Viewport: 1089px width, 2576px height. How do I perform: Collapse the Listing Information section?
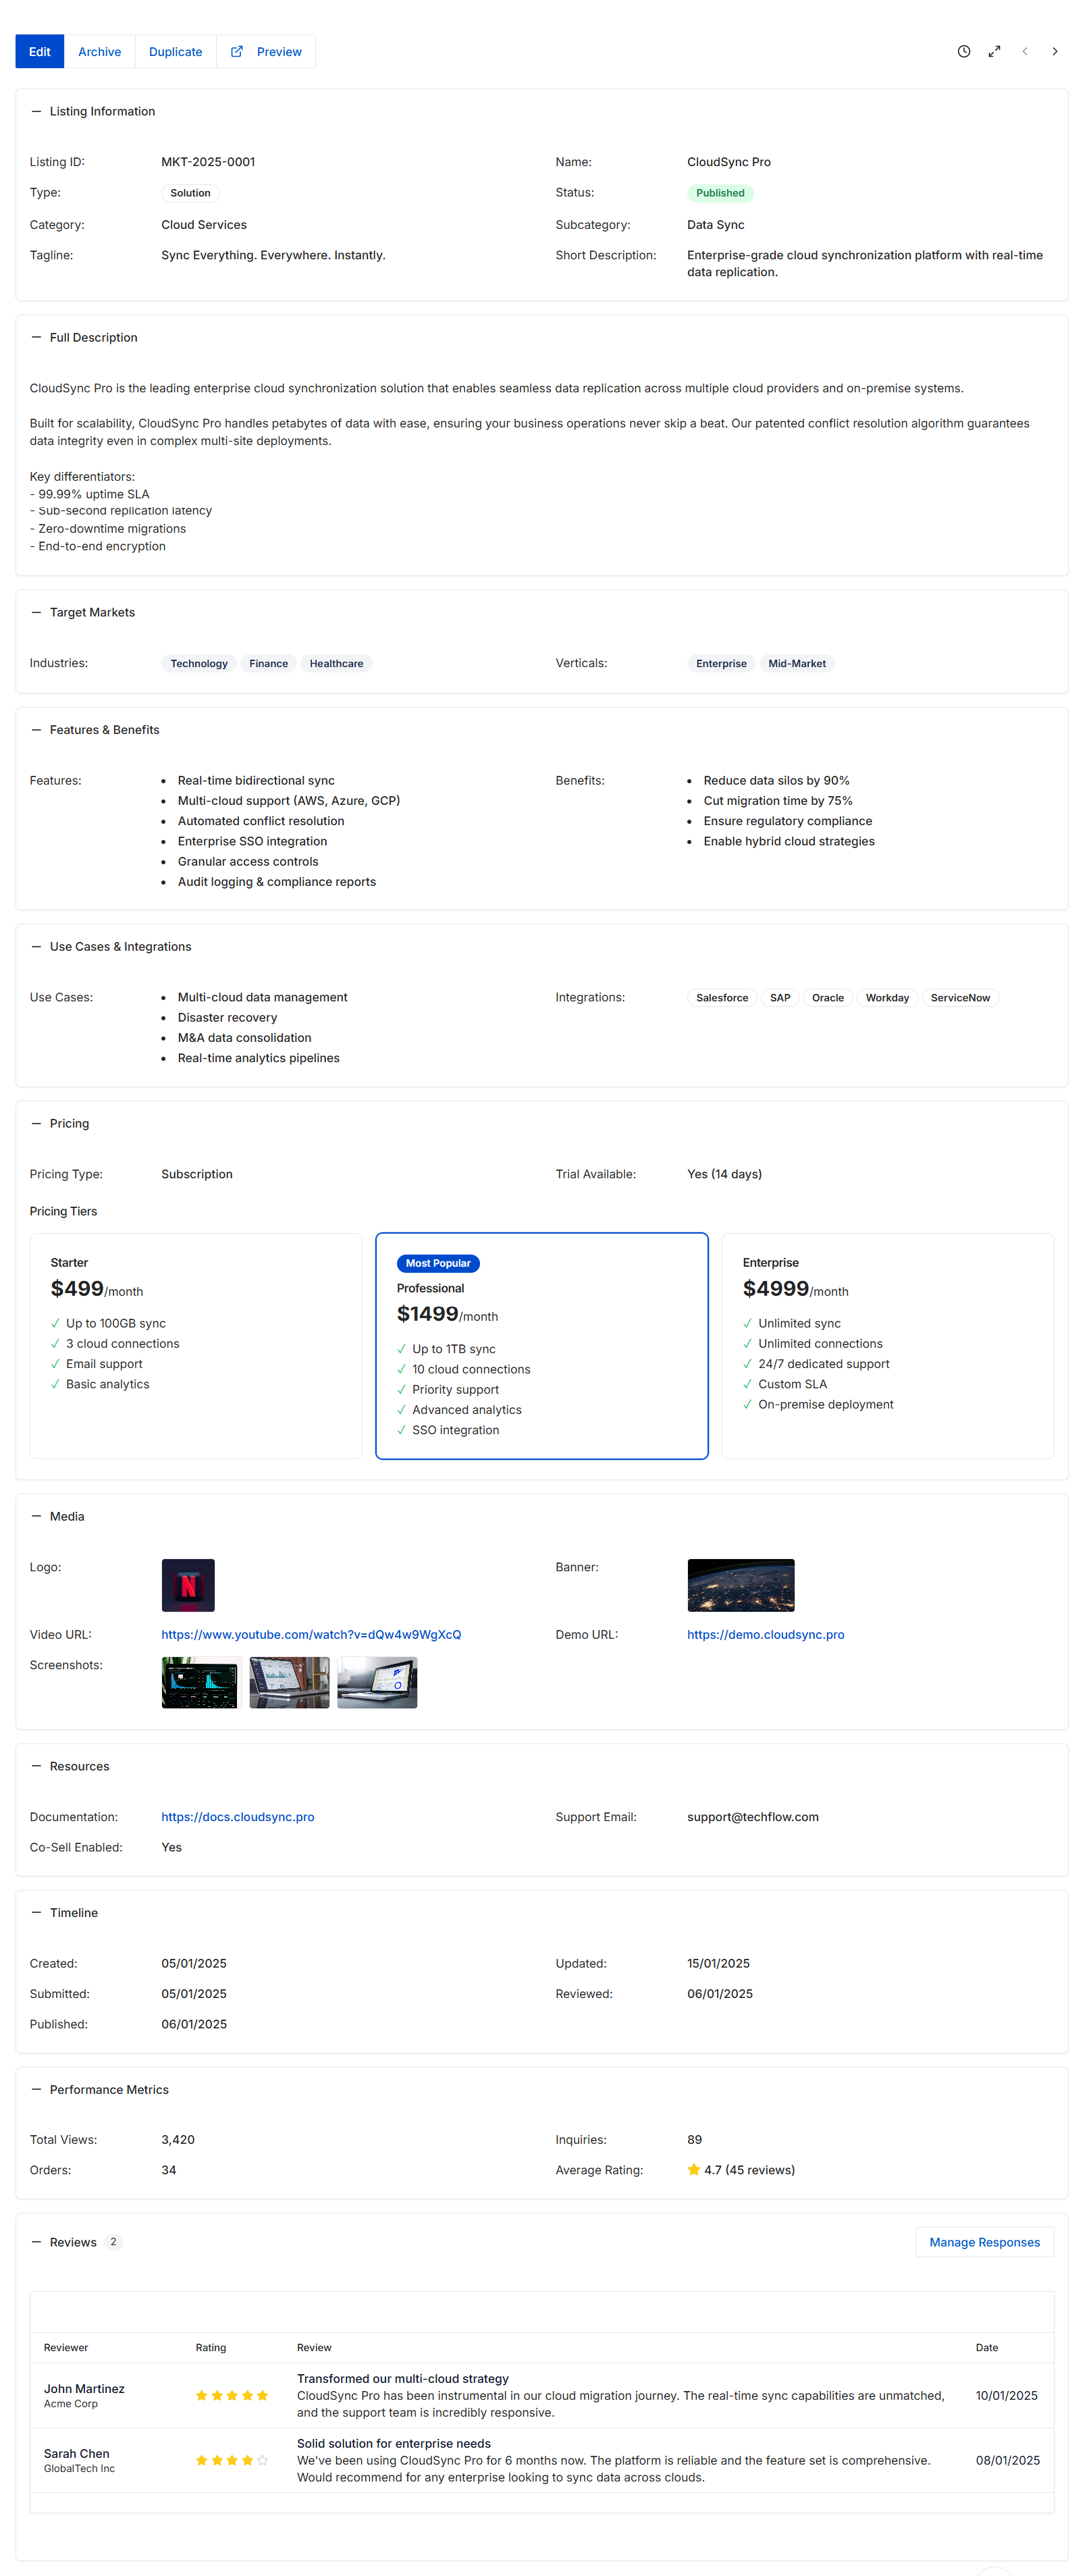[x=36, y=112]
